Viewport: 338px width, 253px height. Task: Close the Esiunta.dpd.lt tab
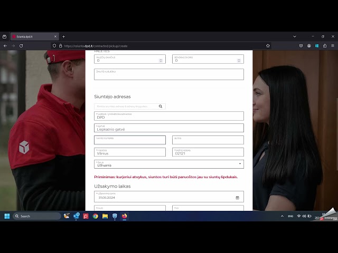tap(55, 36)
